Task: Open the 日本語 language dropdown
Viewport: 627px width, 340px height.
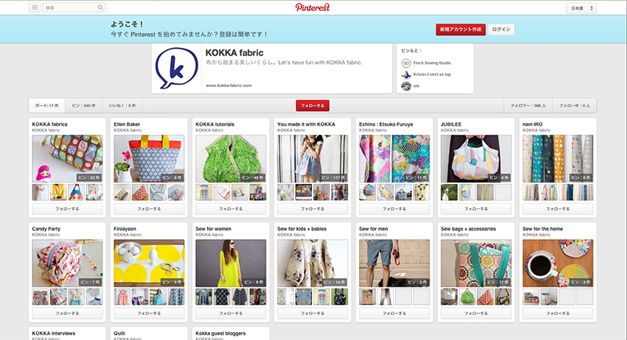Action: tap(581, 9)
